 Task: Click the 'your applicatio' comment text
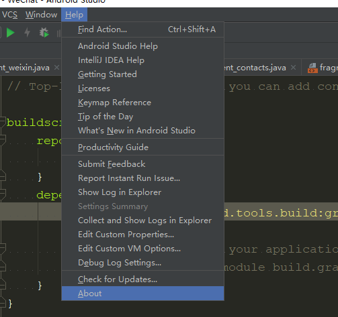tap(283, 249)
